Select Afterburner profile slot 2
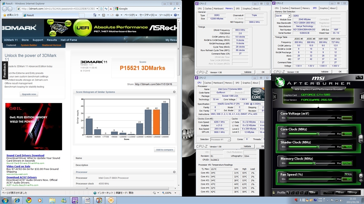 pos(293,192)
